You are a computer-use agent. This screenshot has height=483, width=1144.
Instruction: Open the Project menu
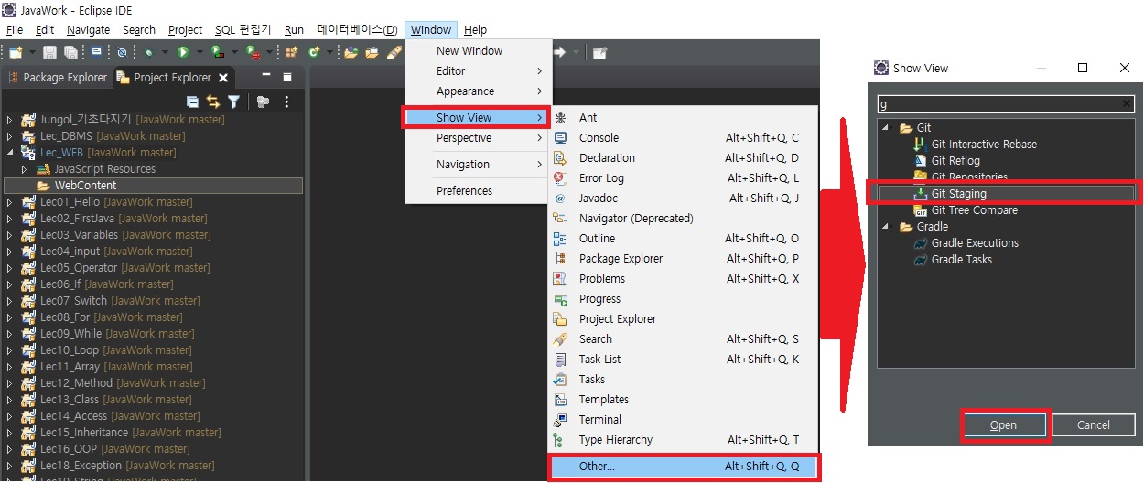click(186, 29)
